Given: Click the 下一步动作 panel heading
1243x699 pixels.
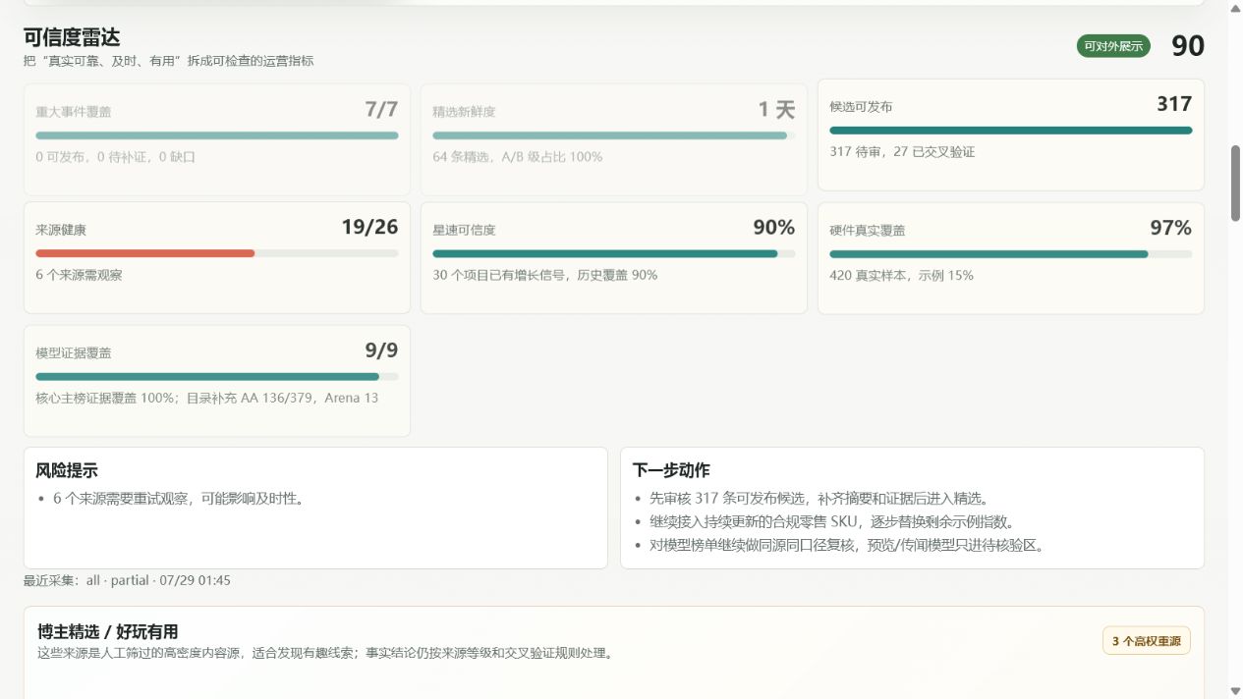Looking at the screenshot, I should click(671, 470).
